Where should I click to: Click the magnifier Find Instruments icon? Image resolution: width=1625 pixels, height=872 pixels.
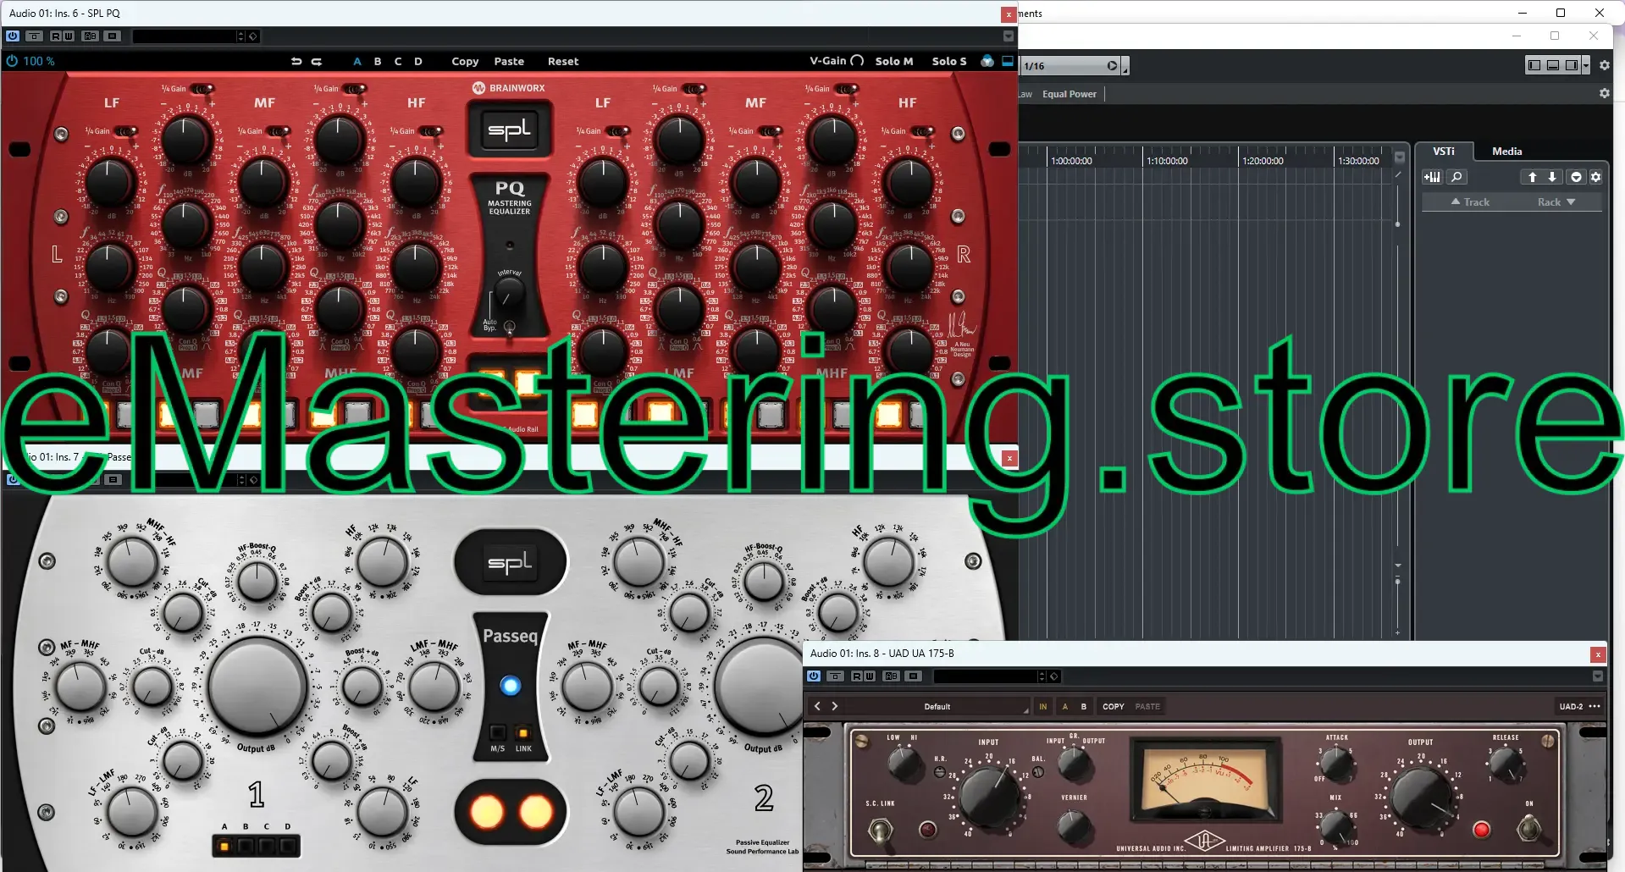tap(1456, 177)
